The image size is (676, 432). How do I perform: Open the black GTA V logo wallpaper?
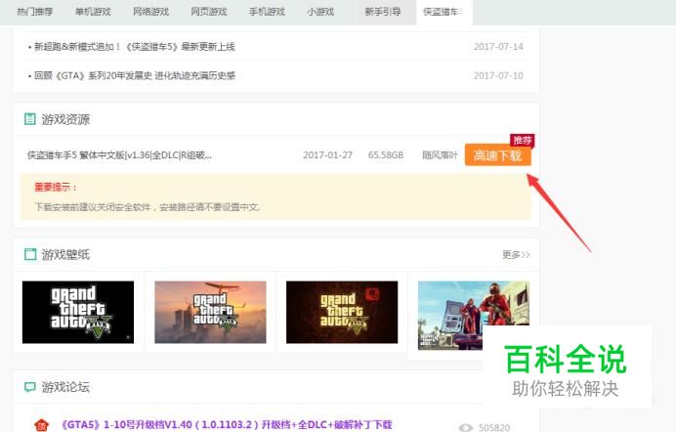(78, 312)
